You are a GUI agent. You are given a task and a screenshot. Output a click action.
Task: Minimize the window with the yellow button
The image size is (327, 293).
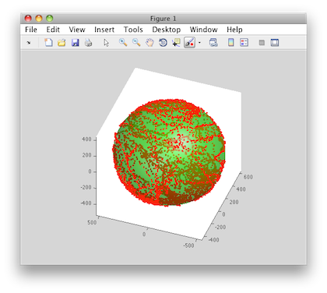tap(39, 18)
